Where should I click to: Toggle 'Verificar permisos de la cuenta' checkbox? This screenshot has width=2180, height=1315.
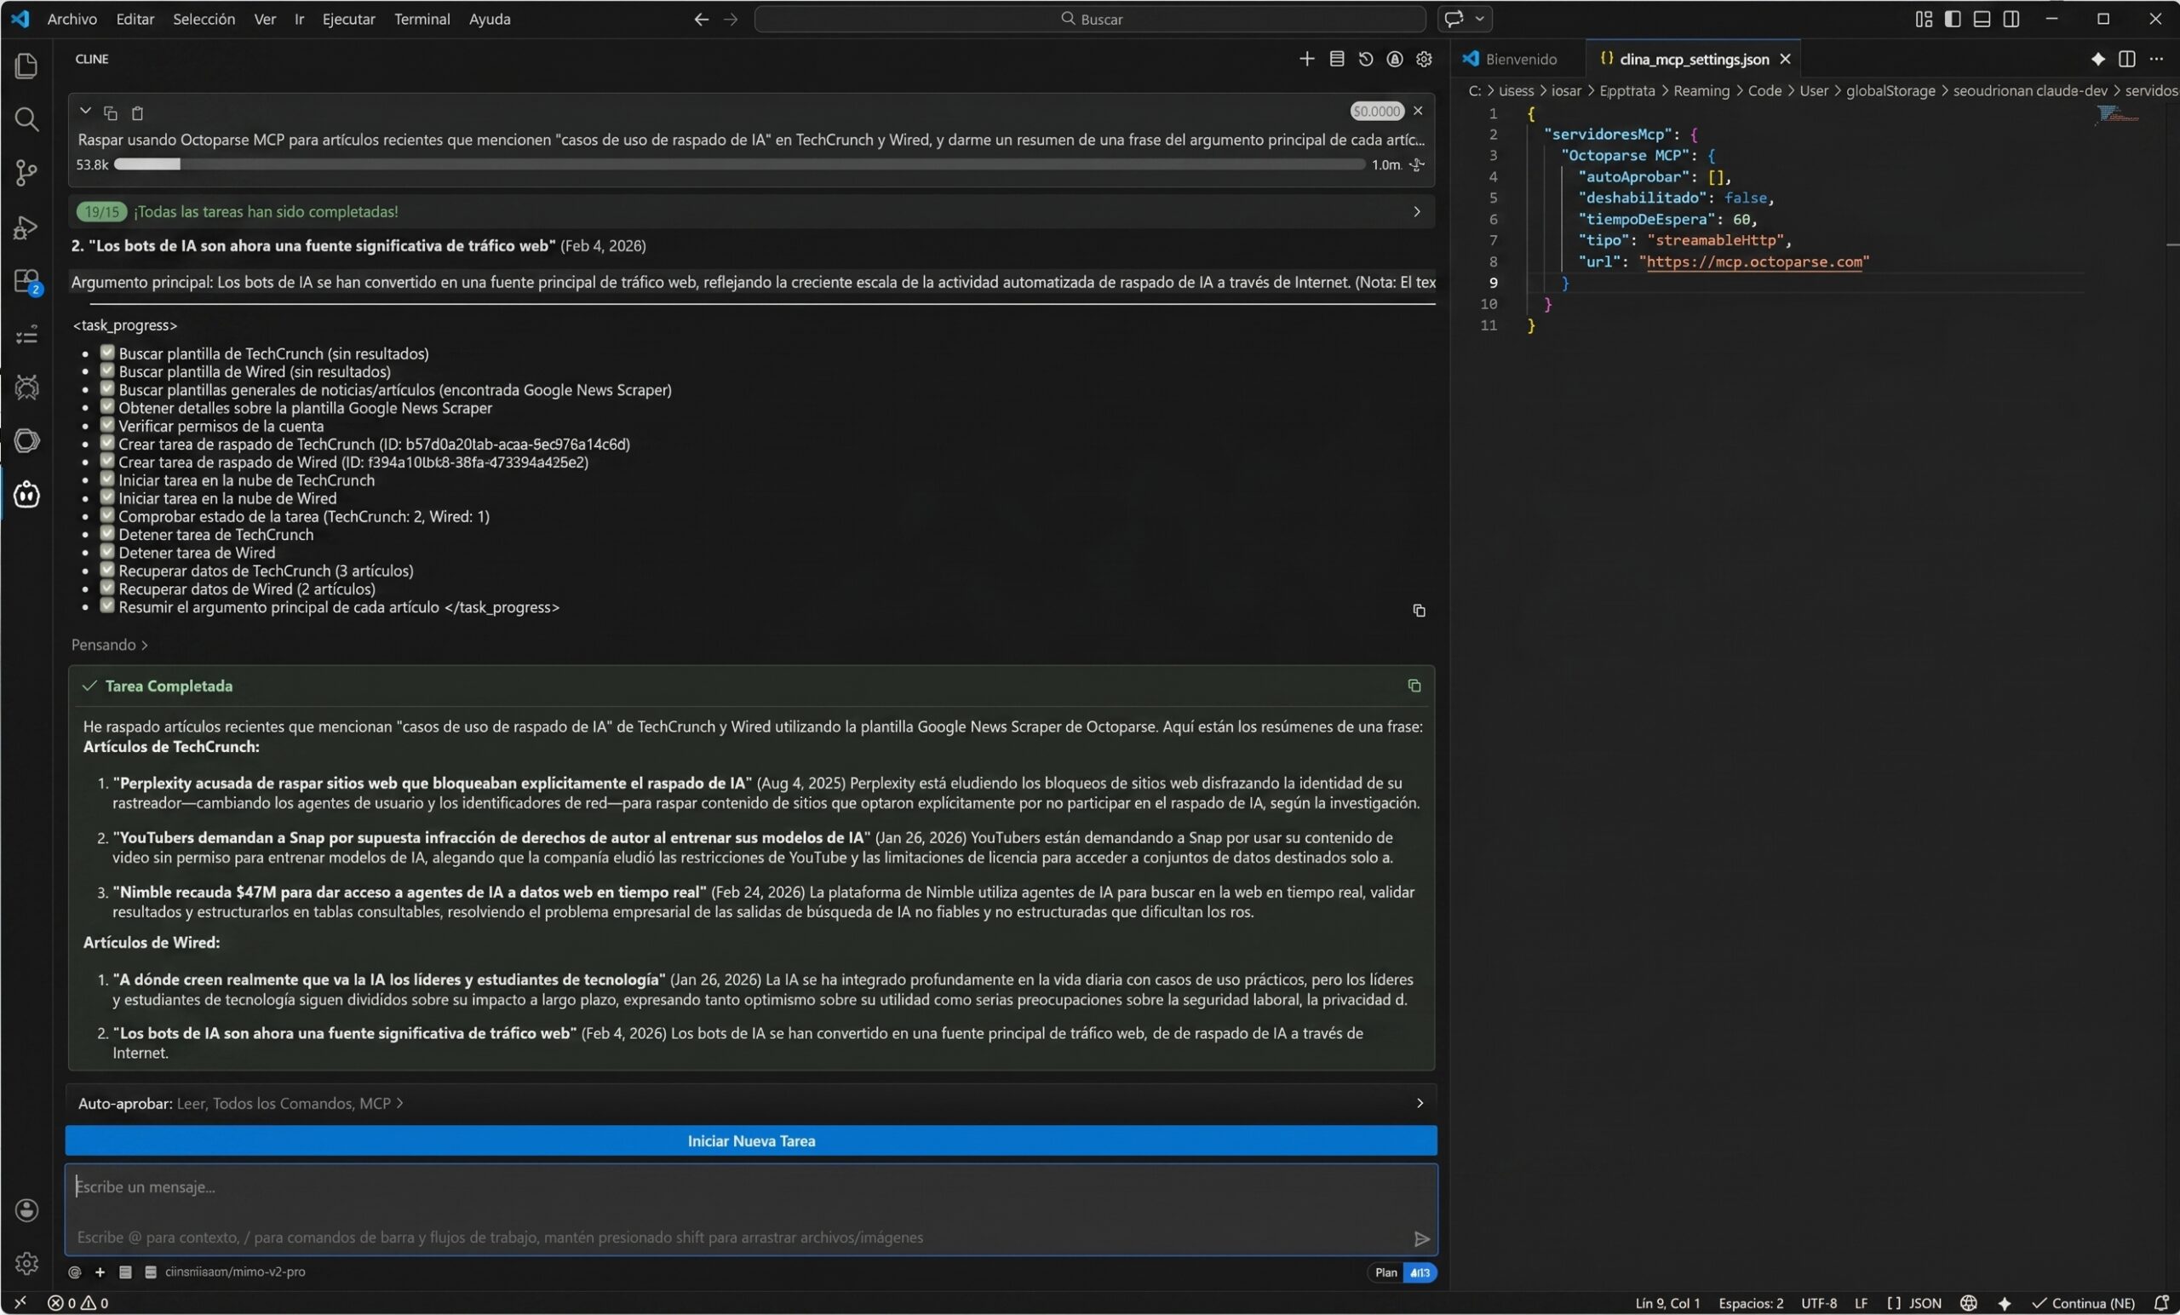coord(107,425)
